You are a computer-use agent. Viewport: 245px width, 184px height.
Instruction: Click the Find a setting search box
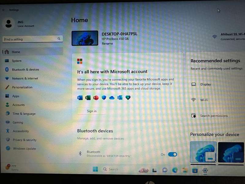(33, 39)
